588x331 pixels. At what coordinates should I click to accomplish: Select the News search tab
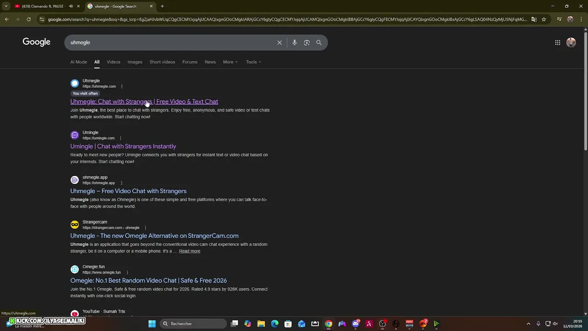coord(210,62)
